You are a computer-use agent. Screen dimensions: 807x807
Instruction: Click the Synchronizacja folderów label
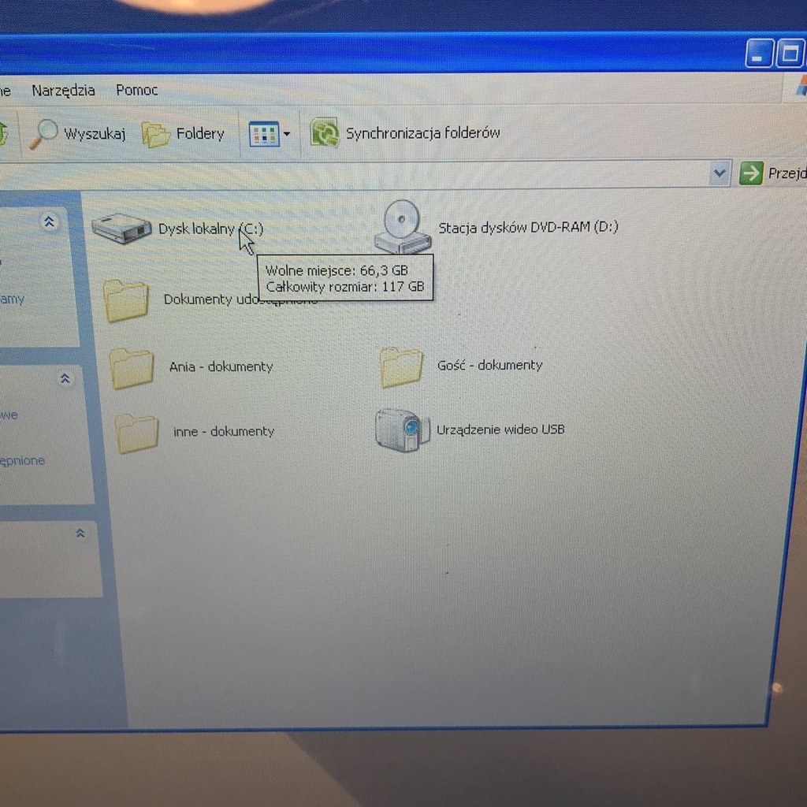[422, 132]
